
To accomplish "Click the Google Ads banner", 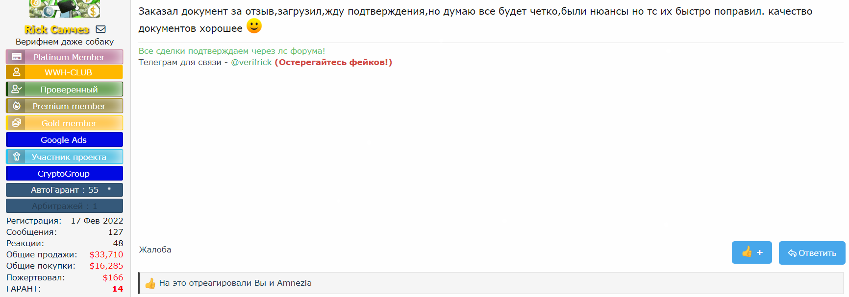I will [x=64, y=139].
